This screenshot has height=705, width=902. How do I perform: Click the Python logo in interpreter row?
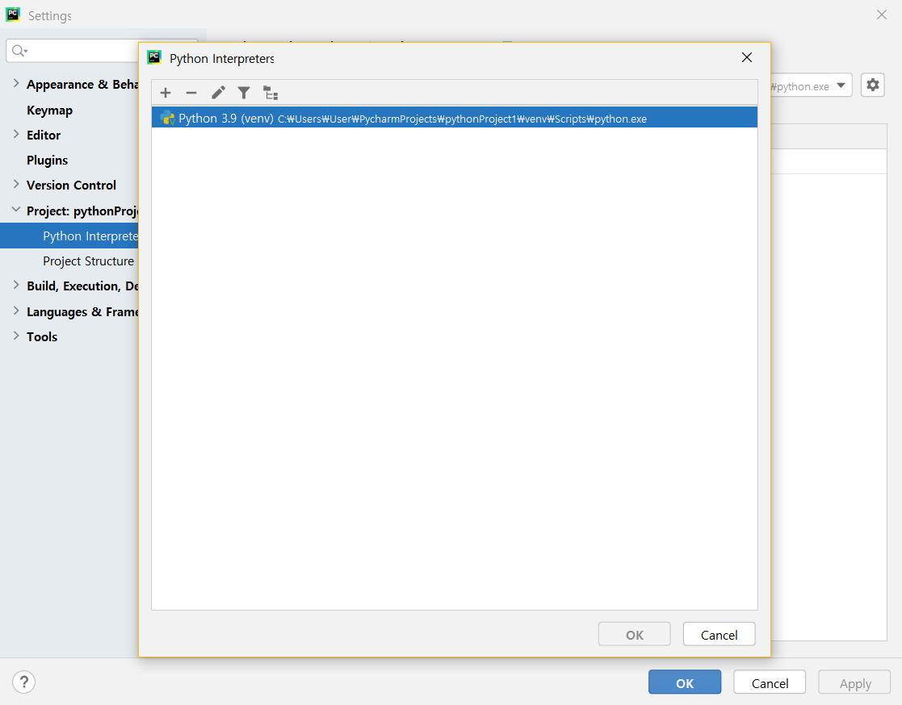pos(167,118)
